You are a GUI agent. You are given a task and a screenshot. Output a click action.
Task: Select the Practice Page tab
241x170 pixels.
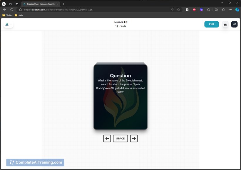[41, 4]
